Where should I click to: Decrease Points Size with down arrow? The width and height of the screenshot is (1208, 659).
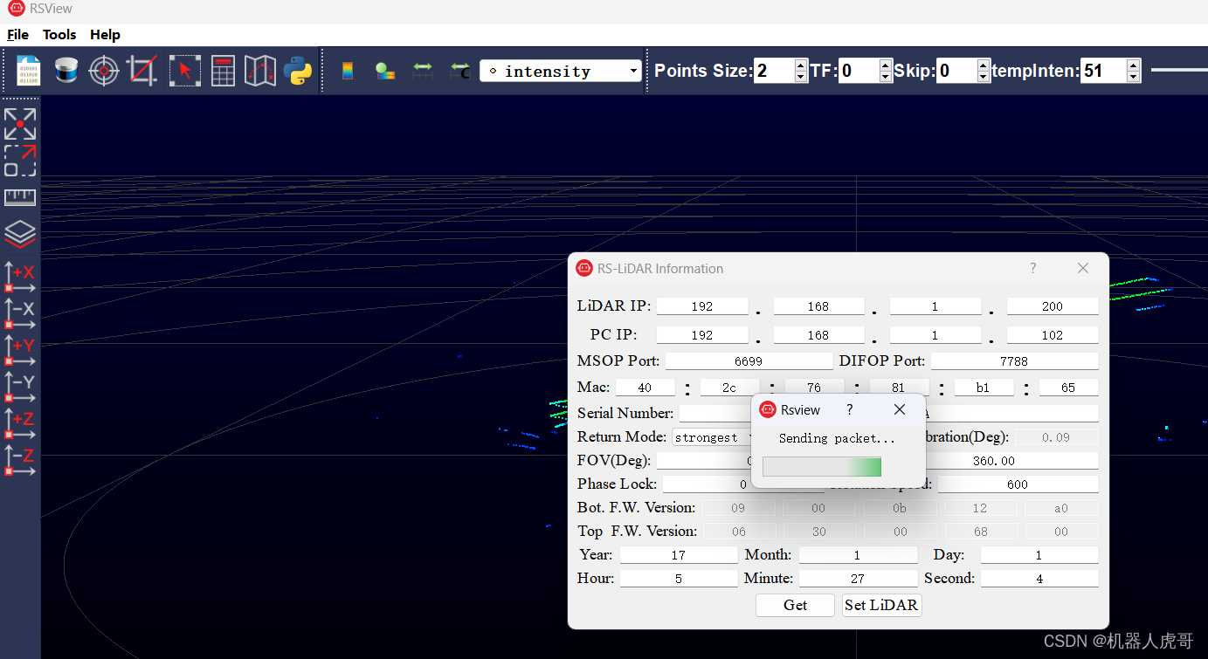coord(801,77)
